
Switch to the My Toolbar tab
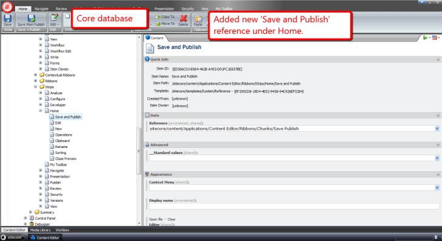225,8
